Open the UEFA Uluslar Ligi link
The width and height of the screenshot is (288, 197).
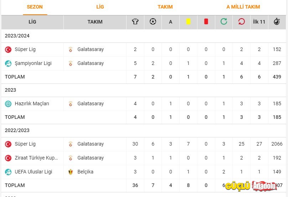pos(34,172)
